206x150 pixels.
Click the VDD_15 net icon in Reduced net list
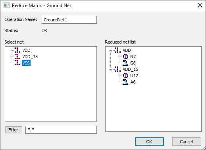pos(118,69)
